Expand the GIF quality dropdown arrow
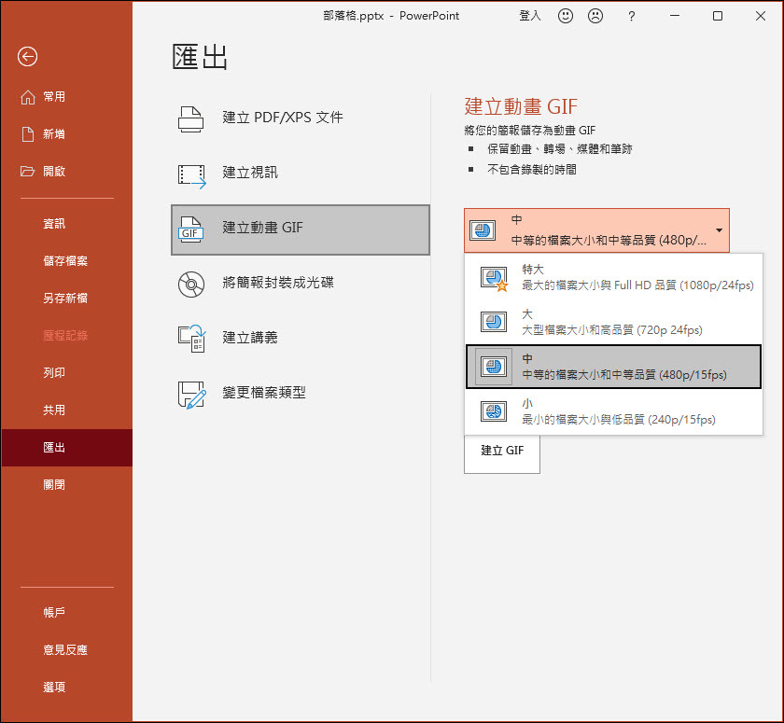The image size is (784, 723). 719,230
